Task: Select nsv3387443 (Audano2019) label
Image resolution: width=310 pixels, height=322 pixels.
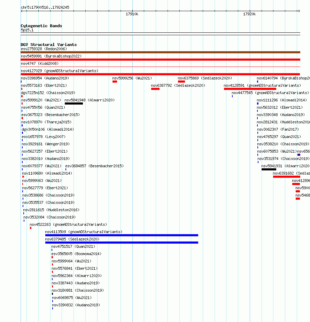Action: point(76,283)
